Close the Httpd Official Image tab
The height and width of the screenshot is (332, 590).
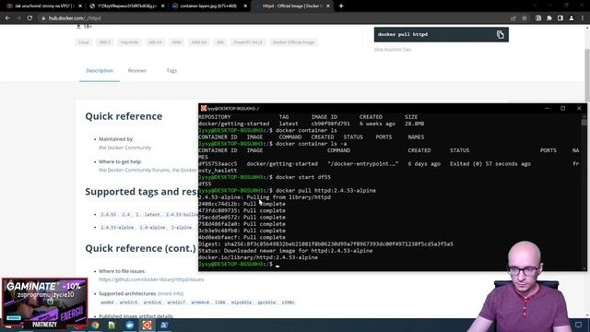click(x=328, y=6)
